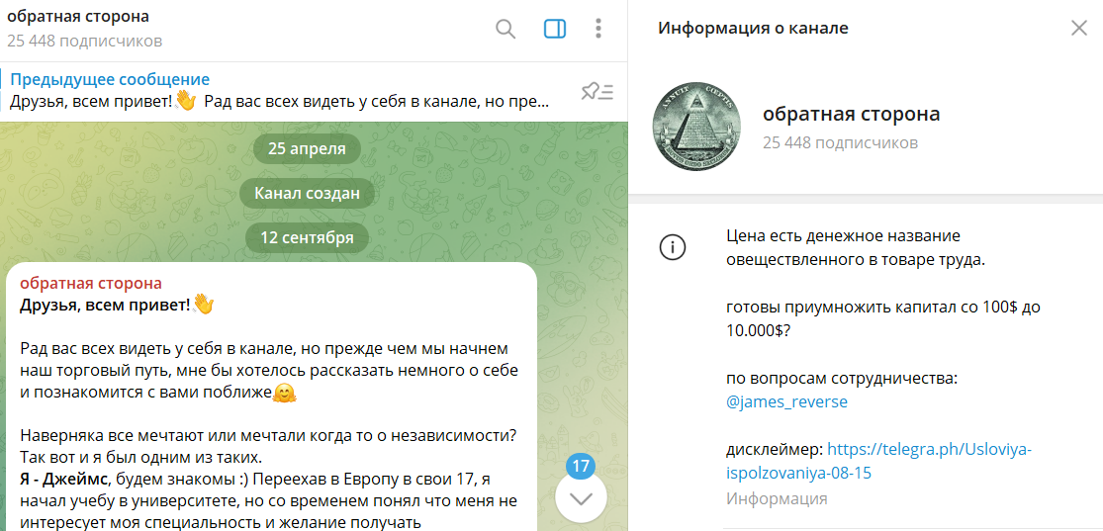Jump to the pinned previous message
The height and width of the screenshot is (531, 1103).
[277, 91]
